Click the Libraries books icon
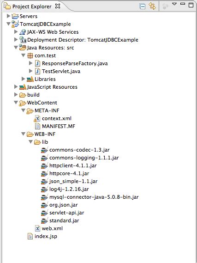Viewport: 197px width, 263px height. coord(30,79)
